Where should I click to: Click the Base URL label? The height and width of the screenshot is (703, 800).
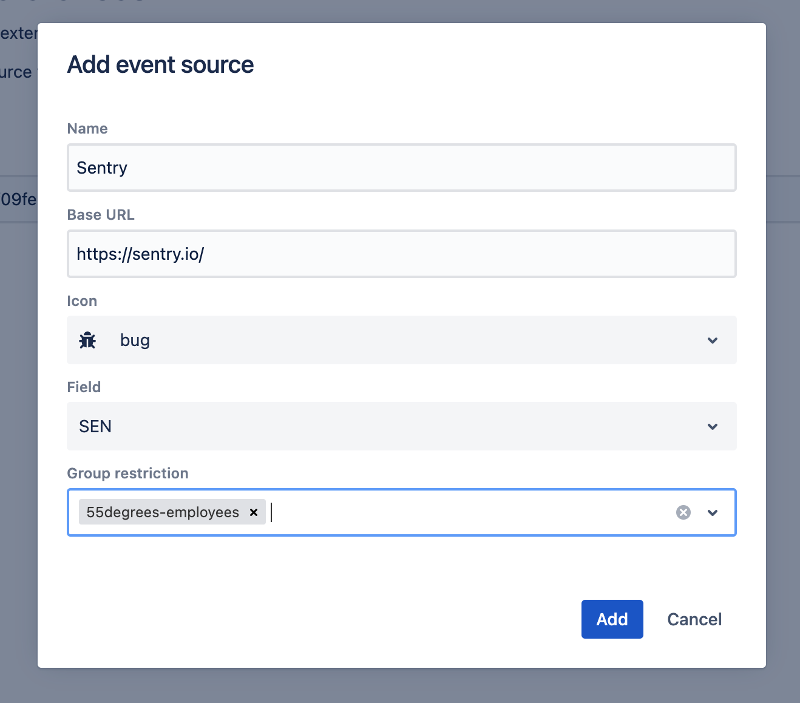101,215
